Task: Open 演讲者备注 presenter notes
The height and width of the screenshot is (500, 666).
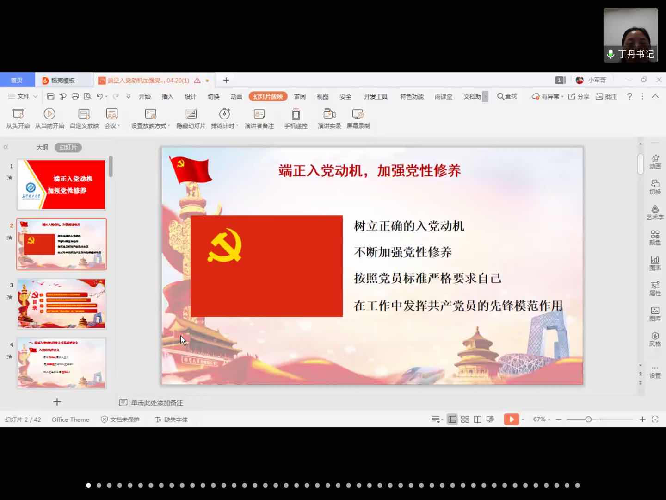Action: 259,118
